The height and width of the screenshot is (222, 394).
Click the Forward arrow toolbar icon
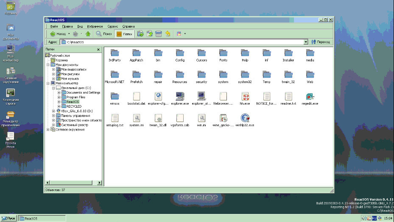pyautogui.click(x=75, y=33)
